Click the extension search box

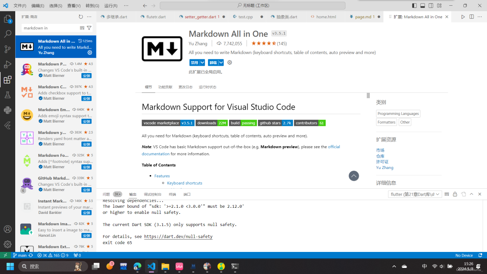coord(50,28)
